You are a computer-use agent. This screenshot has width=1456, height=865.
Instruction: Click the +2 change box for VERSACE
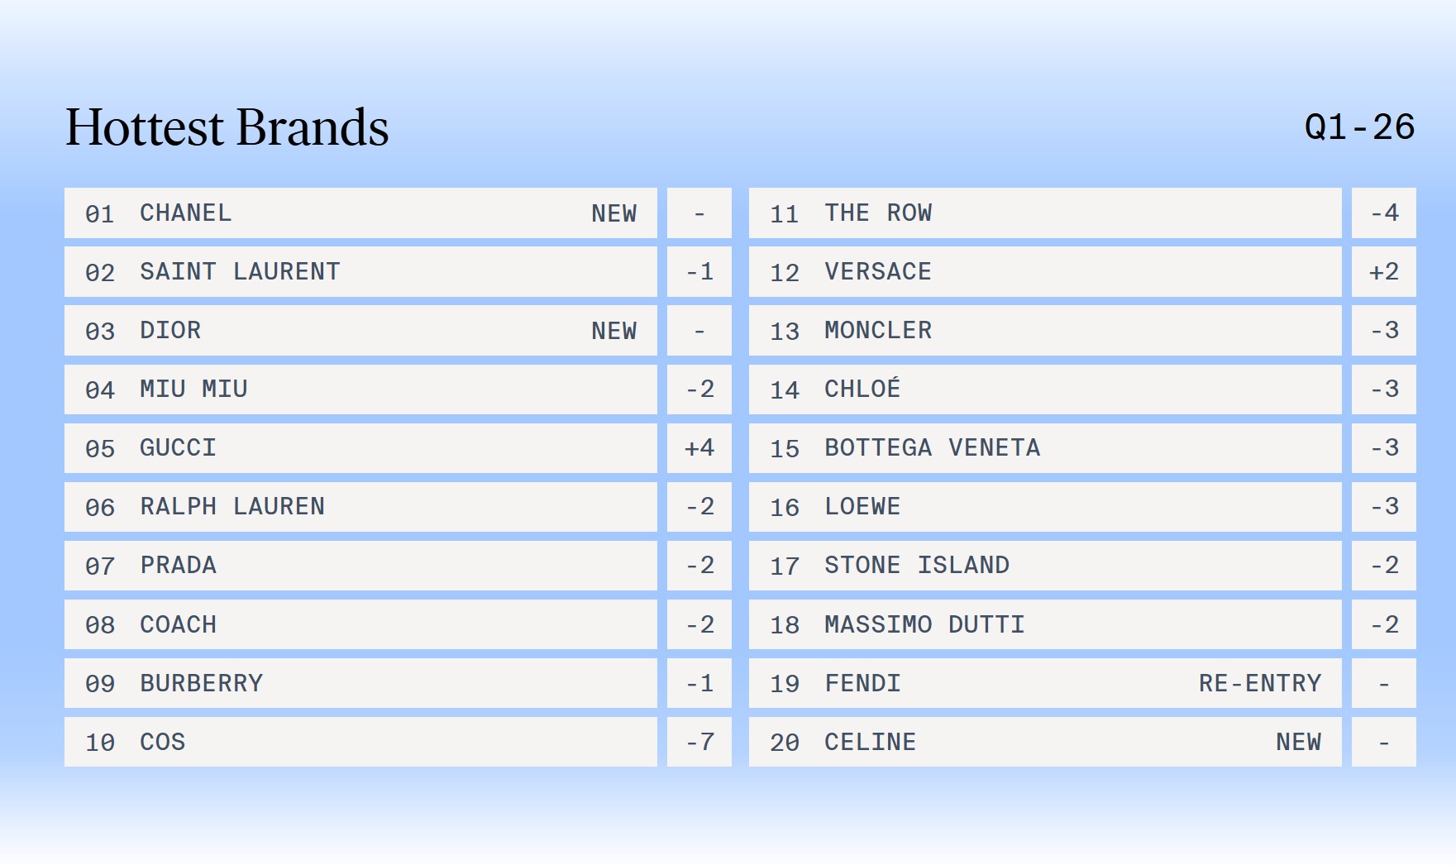(x=1384, y=272)
